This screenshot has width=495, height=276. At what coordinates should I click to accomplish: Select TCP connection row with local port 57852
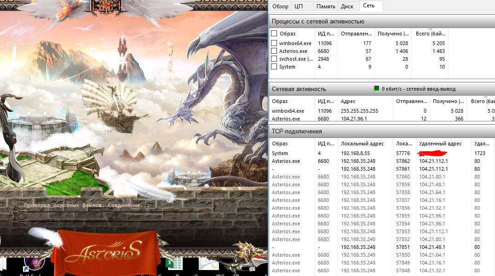tap(382, 239)
